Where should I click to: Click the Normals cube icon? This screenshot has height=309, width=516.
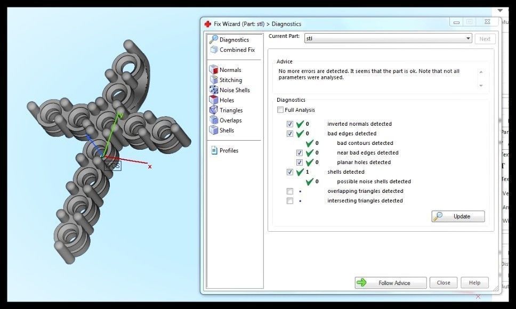(x=214, y=70)
